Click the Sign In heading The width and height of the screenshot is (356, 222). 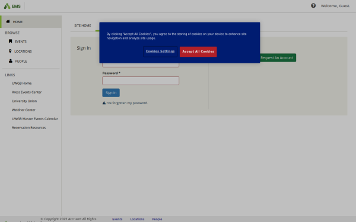84,48
